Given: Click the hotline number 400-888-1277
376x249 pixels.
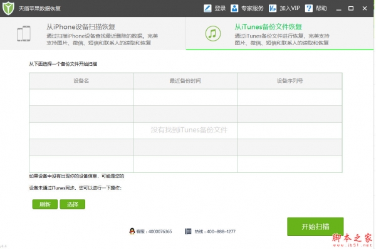Looking at the screenshot, I should click(x=221, y=231).
